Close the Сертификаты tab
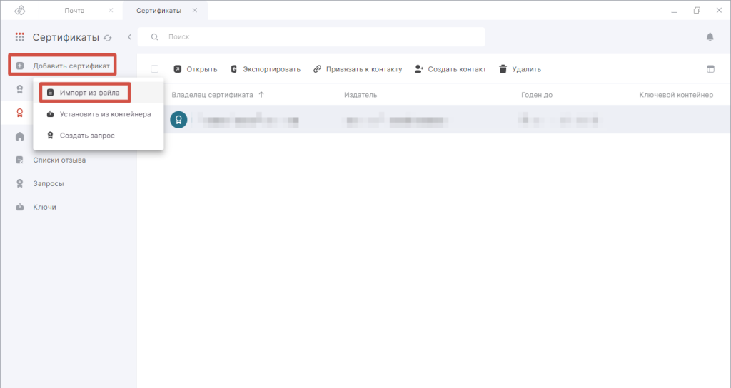The width and height of the screenshot is (731, 388). 195,10
